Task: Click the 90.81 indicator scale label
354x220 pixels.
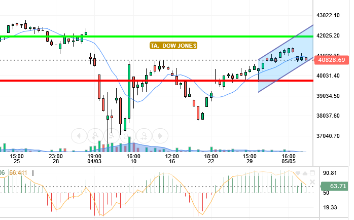Action: coord(330,173)
